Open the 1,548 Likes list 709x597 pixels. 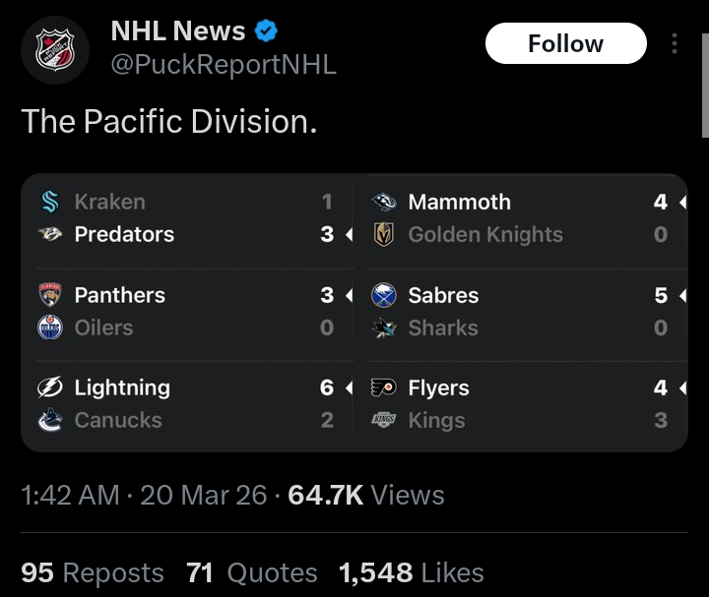(411, 572)
